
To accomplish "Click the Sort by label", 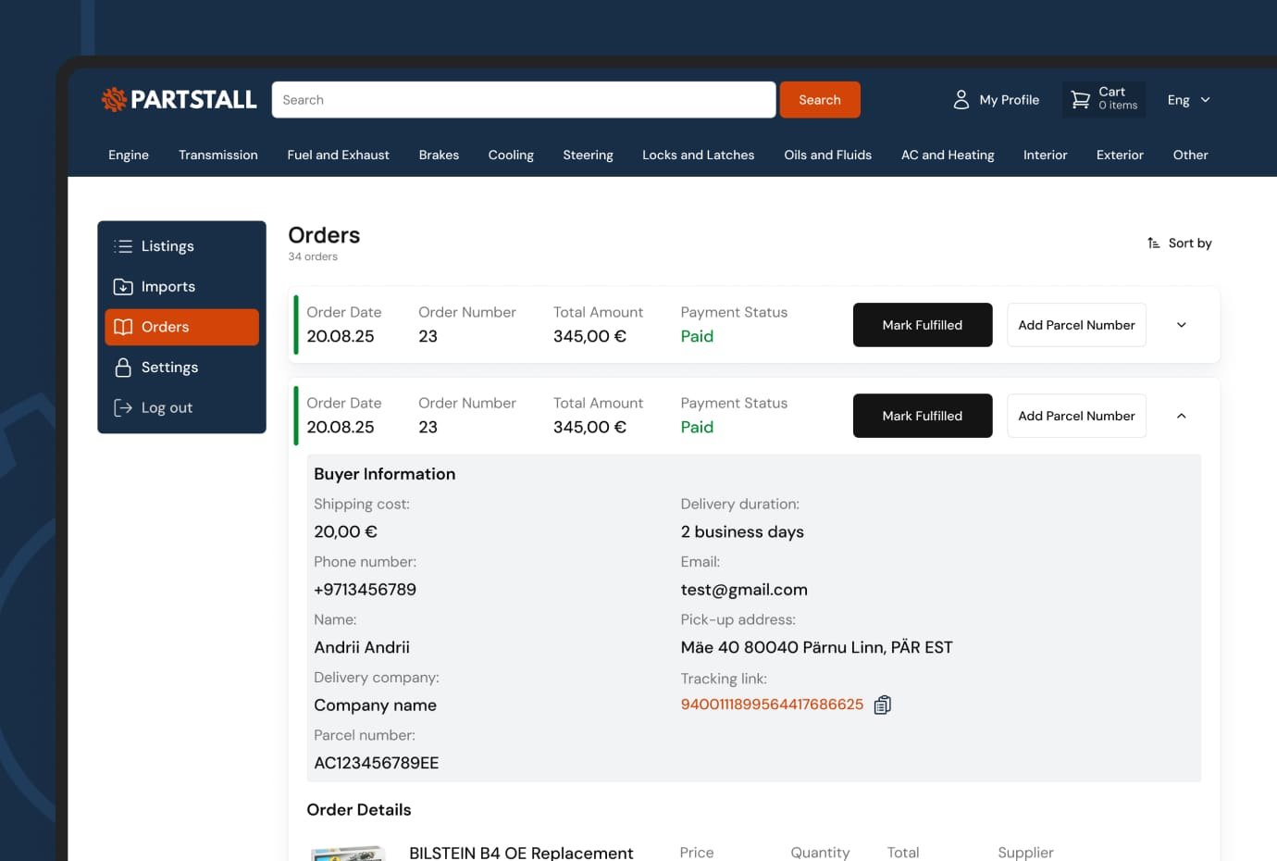I will click(1190, 243).
